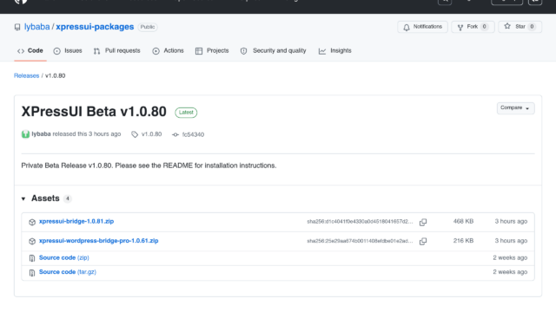Click the Security shield icon

(x=243, y=51)
